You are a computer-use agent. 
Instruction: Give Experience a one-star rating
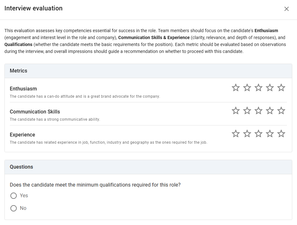[235, 134]
